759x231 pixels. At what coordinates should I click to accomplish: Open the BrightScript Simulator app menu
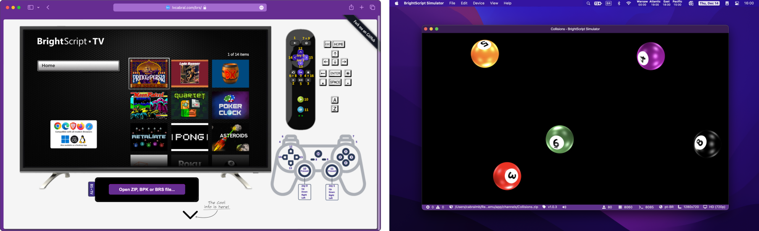[x=424, y=3]
